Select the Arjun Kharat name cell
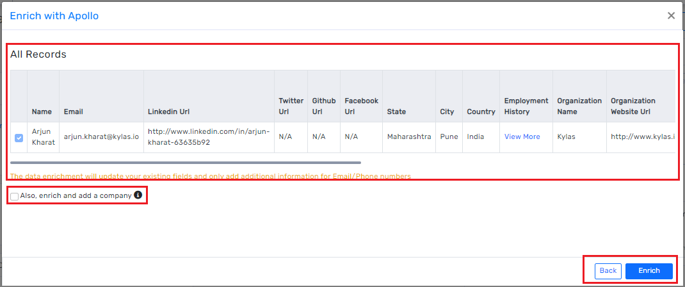Screen dimensions: 685x287 pyautogui.click(x=44, y=138)
